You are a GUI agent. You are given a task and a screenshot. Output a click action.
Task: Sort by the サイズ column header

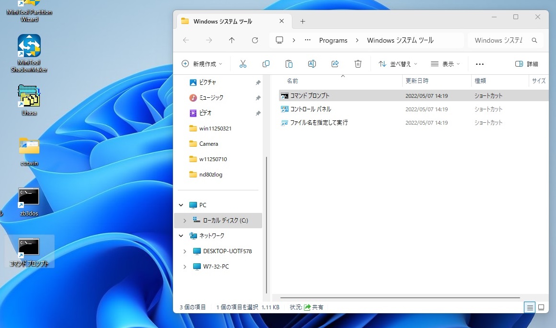click(x=539, y=81)
